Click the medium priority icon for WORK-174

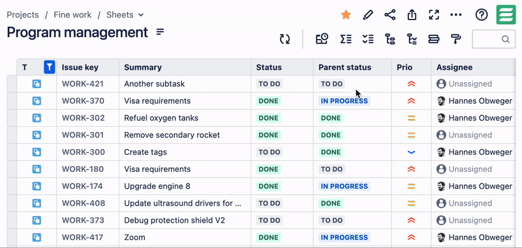tap(411, 186)
